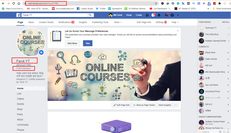Viewport: 231px width, 133px height.
Task: Select Community in the left sidebar
Action: (x=23, y=125)
